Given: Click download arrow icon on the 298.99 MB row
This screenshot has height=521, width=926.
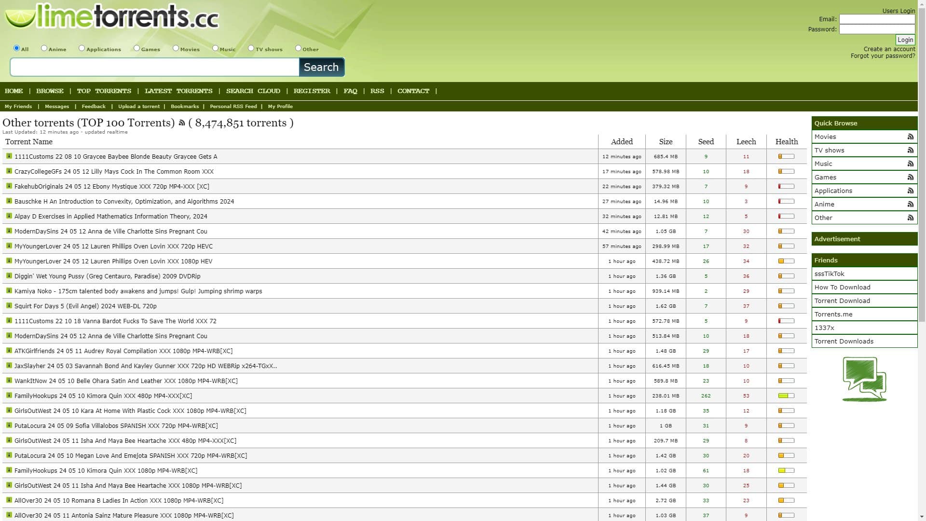Looking at the screenshot, I should 9,246.
